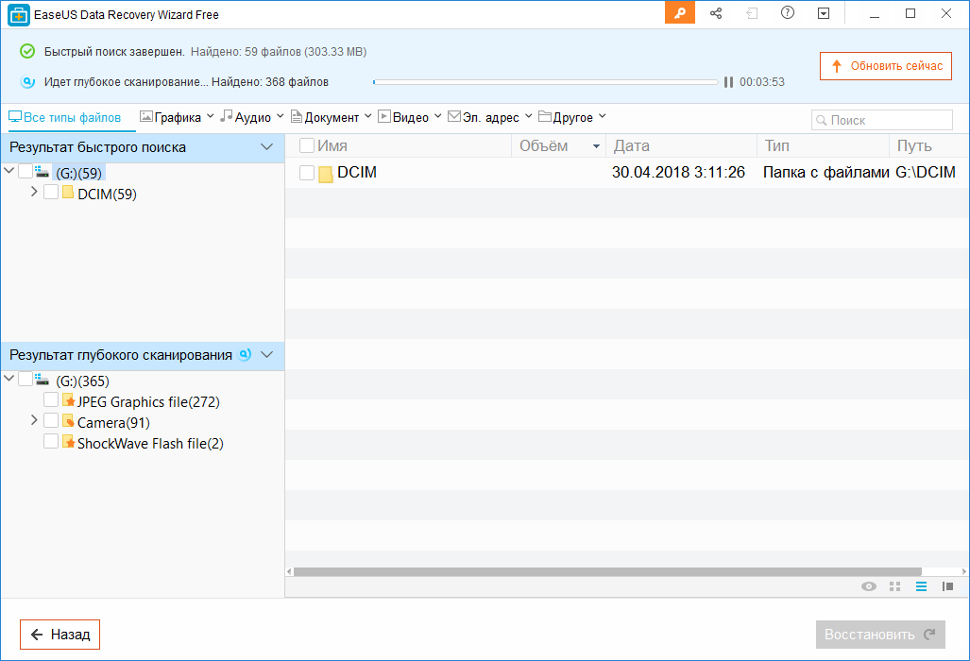Viewport: 970px width, 661px height.
Task: Tick the ShockWave Flash file checkbox
Action: tap(51, 442)
